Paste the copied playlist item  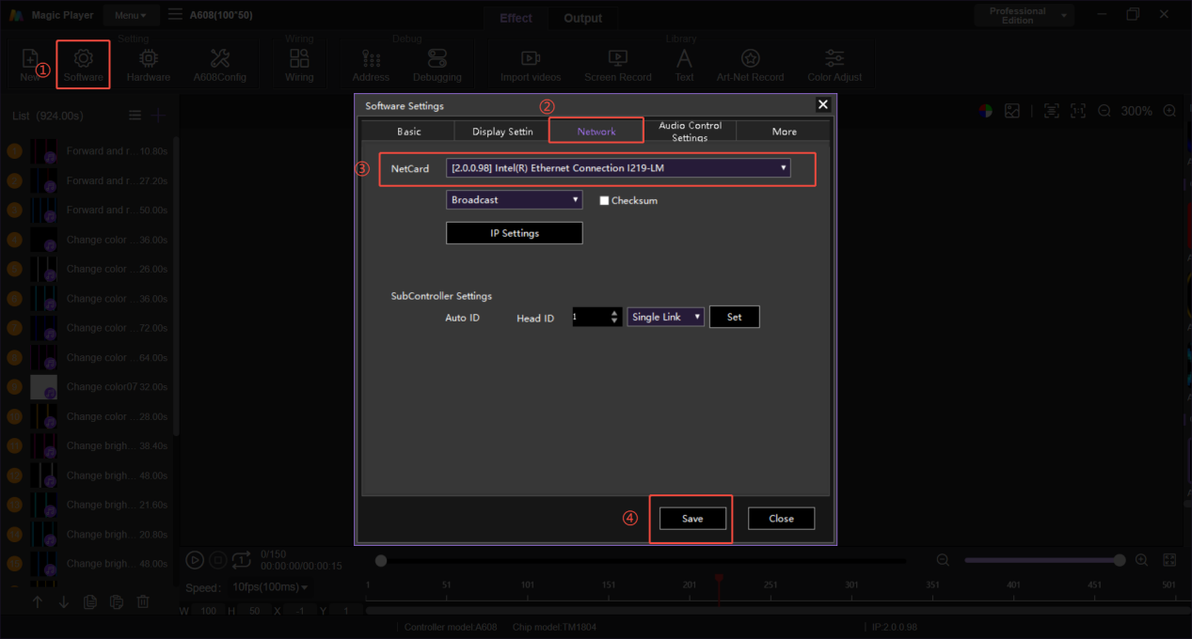point(117,602)
